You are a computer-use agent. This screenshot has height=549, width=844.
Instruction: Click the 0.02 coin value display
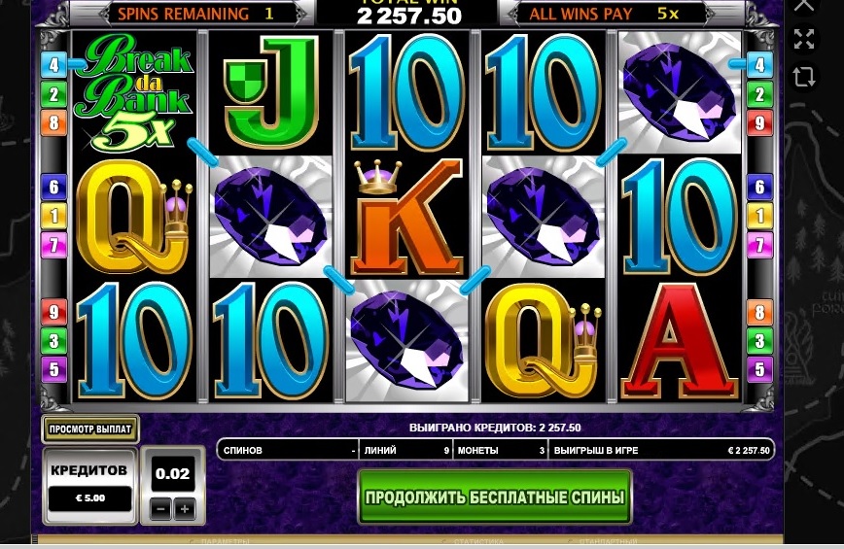(x=172, y=474)
